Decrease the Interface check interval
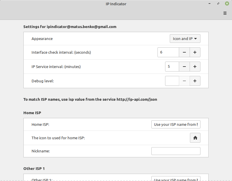The width and height of the screenshot is (232, 181). click(184, 52)
